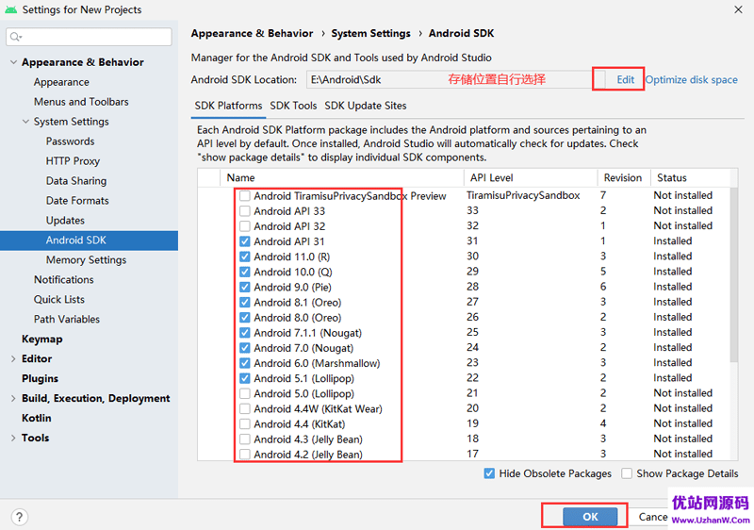Open Appearance settings page

tap(61, 82)
